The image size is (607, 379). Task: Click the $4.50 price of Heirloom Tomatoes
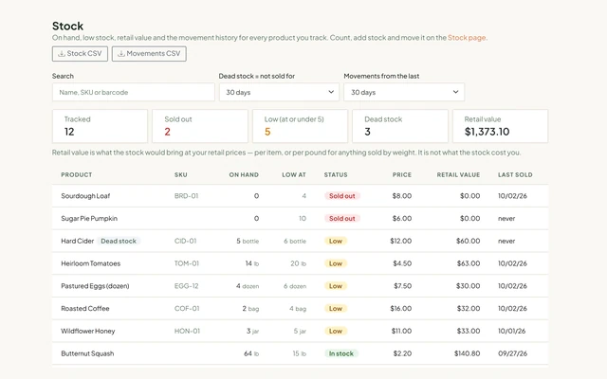click(x=402, y=263)
